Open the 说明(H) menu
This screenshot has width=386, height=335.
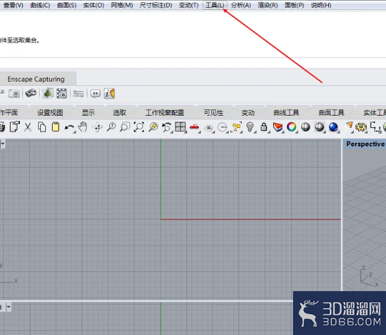[321, 5]
